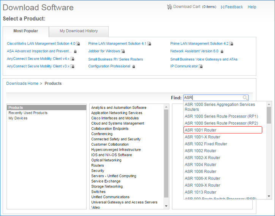Select Switches category
This screenshot has width=275, height=216.
point(98,192)
